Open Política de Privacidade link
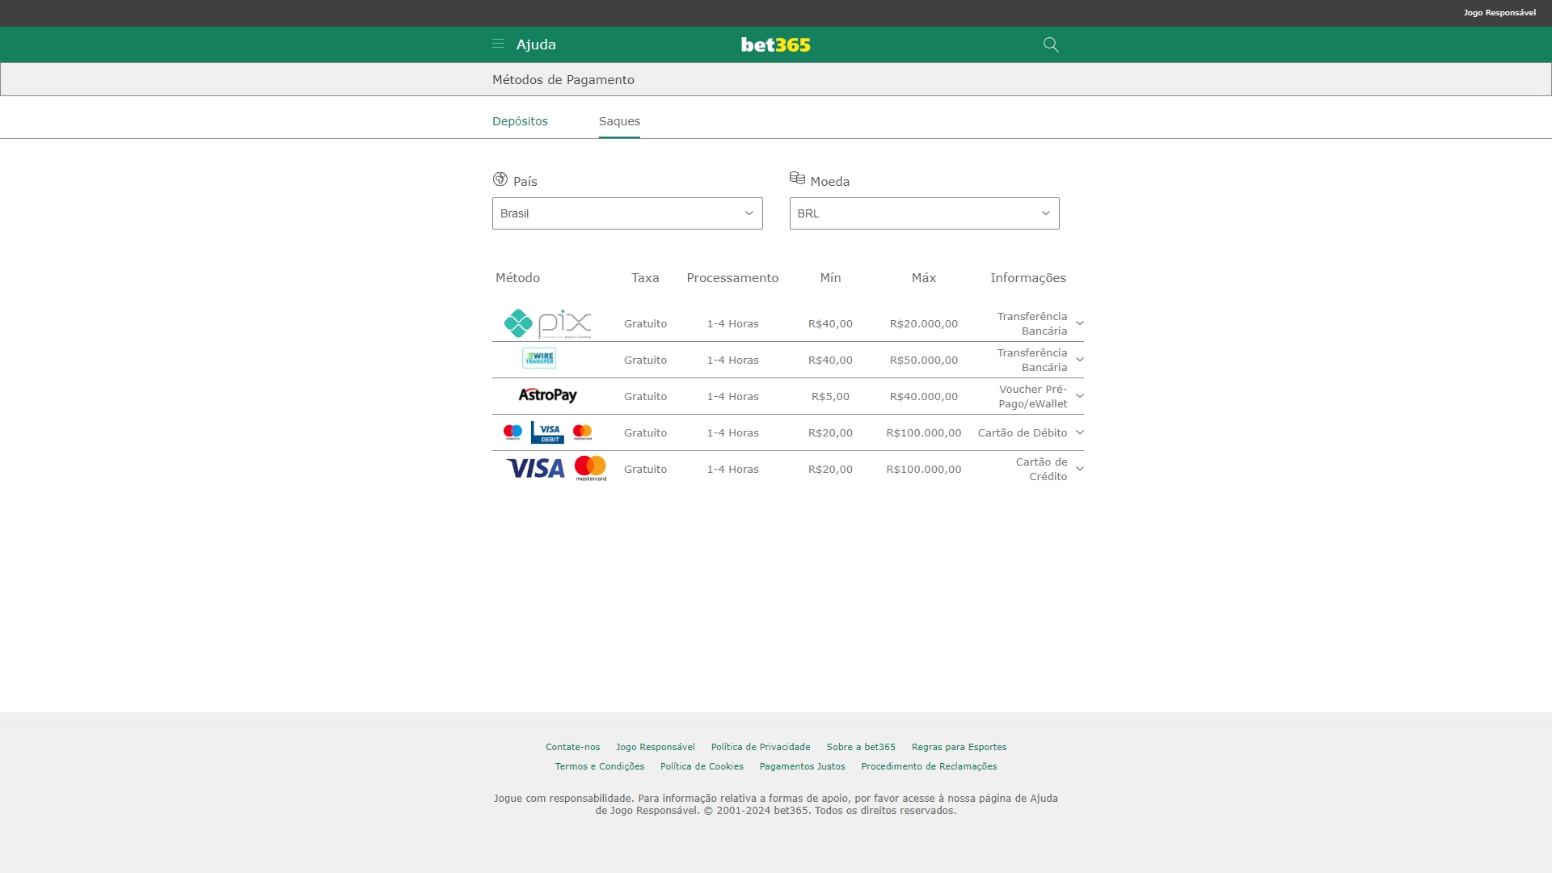This screenshot has height=873, width=1552. [x=761, y=747]
